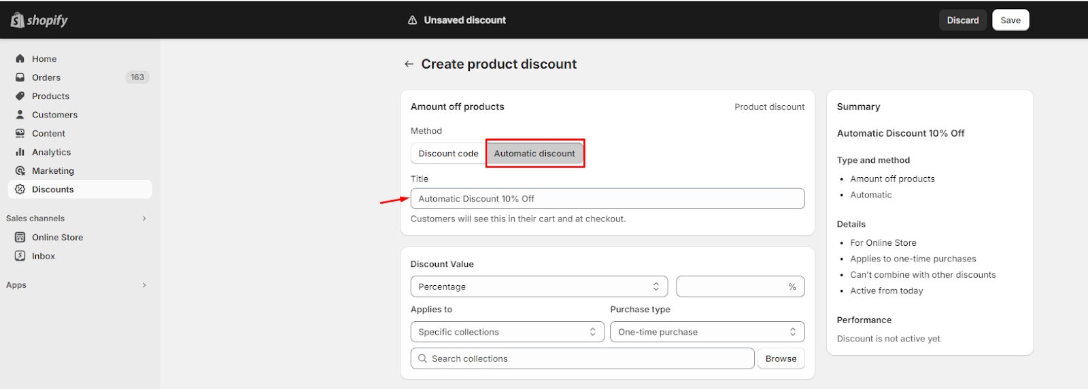Screen dimensions: 1088x389
Task: Click the Marketing target icon
Action: pyautogui.click(x=20, y=170)
